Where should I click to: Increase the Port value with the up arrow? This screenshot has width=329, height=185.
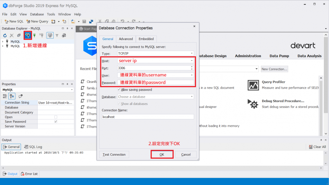pyautogui.click(x=192, y=67)
